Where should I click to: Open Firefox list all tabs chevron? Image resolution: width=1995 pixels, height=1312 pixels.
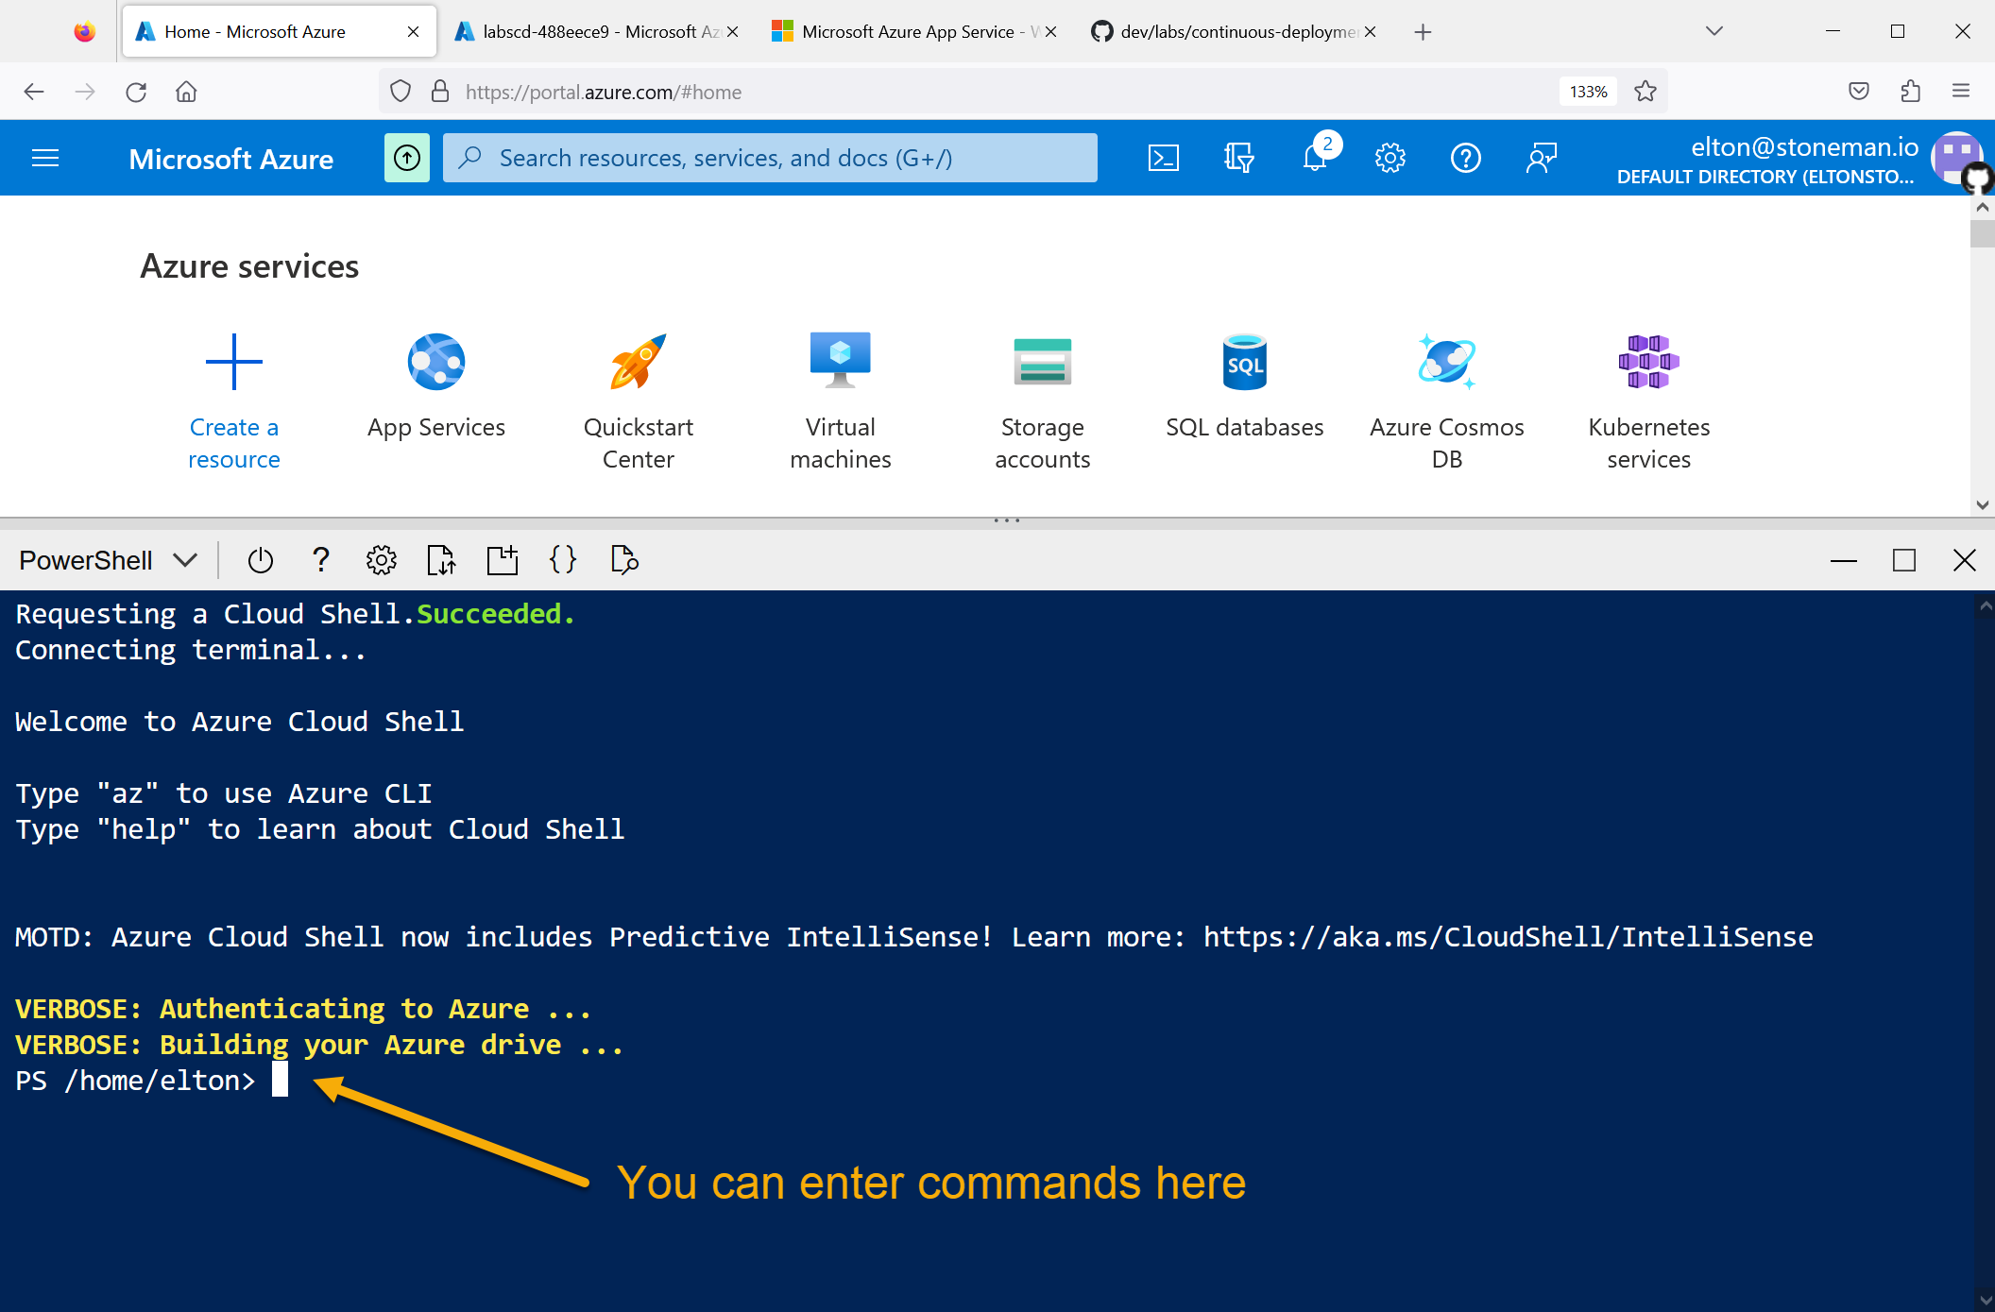1714,31
